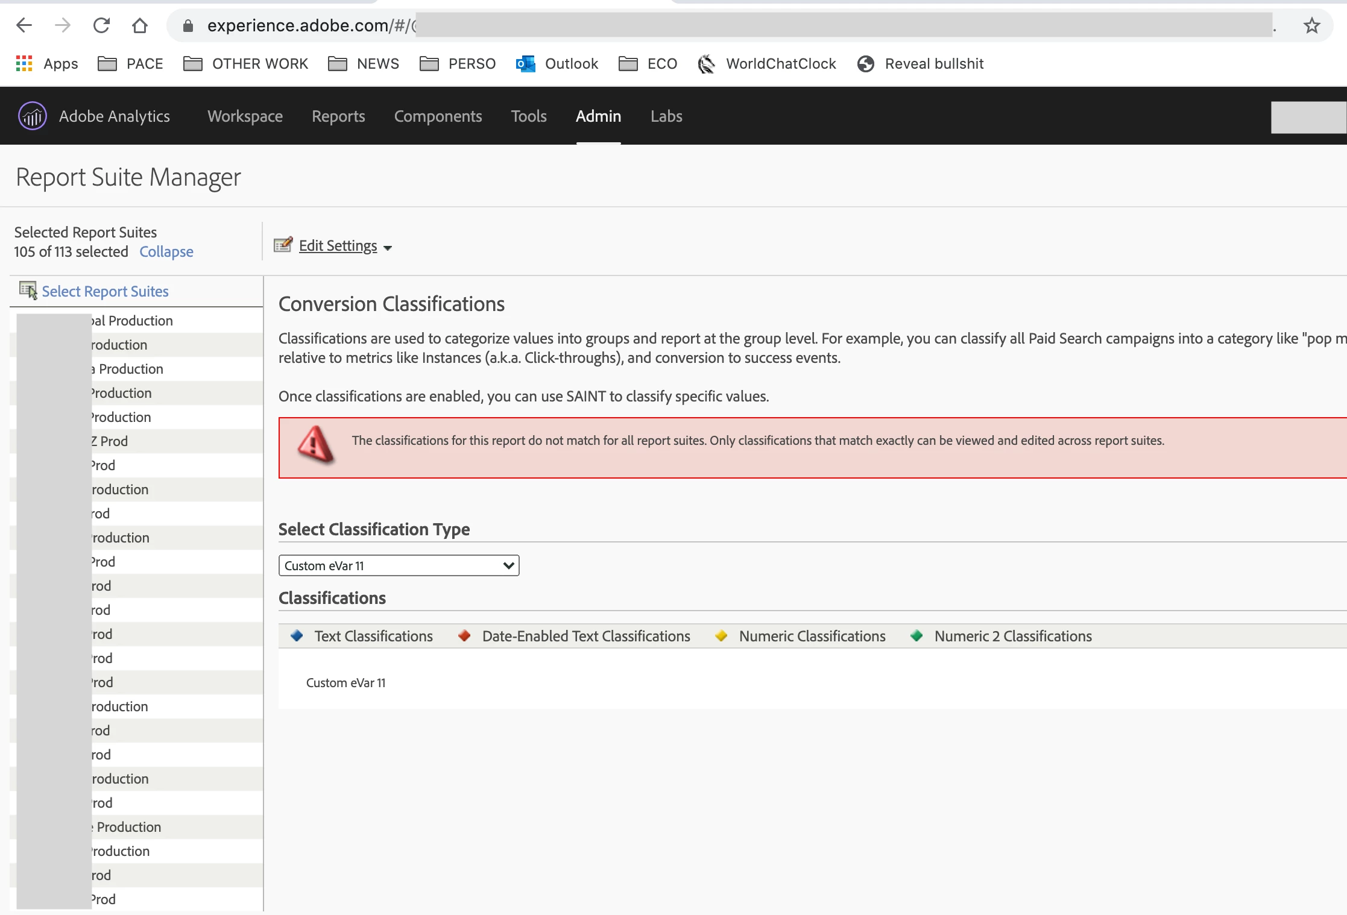Open the Components menu
The width and height of the screenshot is (1347, 915).
click(438, 116)
